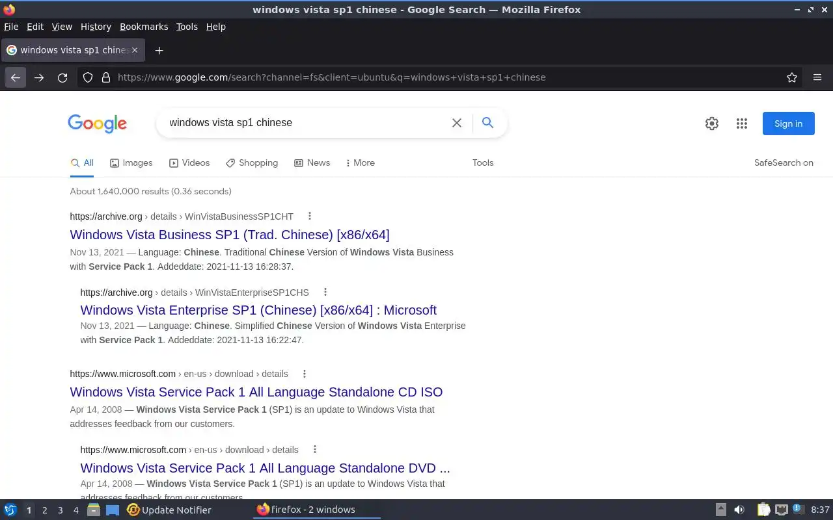
Task: Switch to the Videos results tab
Action: 189,163
